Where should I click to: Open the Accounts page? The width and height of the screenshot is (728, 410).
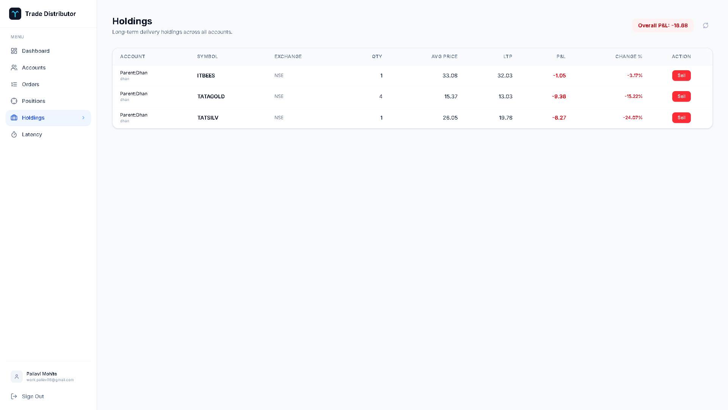[x=34, y=68]
